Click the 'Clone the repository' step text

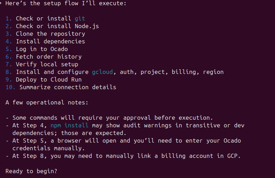coord(50,34)
